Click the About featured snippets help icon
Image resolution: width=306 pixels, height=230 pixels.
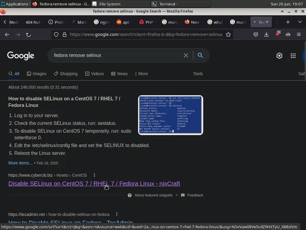pos(130,195)
